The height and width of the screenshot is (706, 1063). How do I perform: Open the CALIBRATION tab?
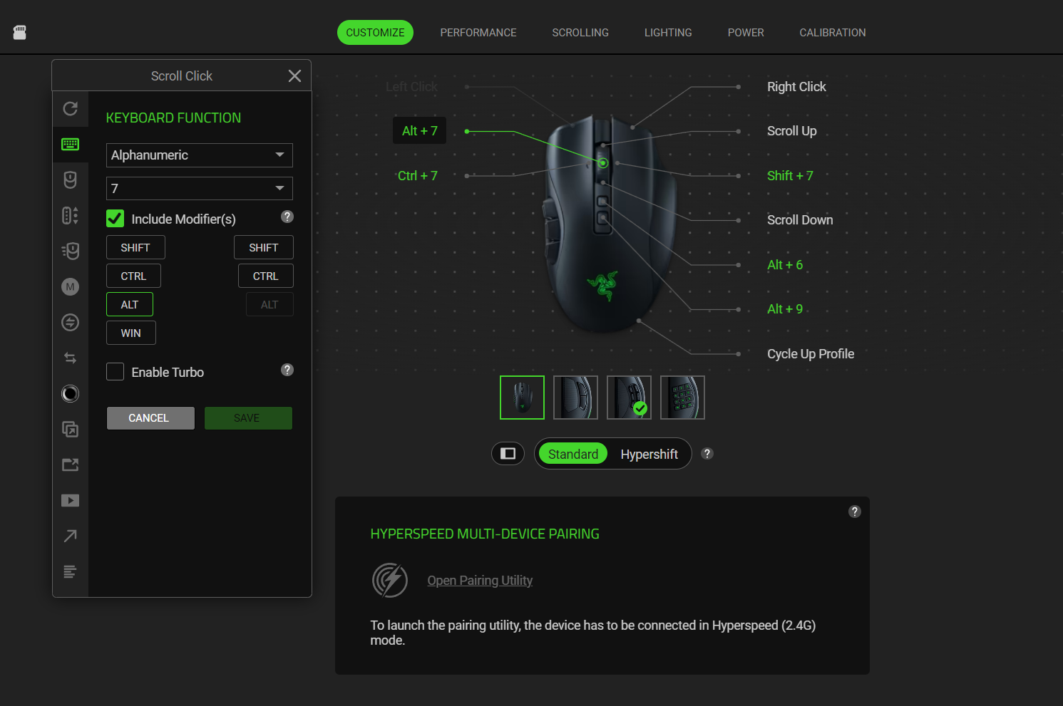[833, 33]
